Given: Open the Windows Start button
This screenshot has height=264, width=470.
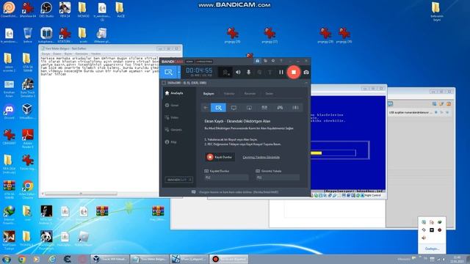Looking at the screenshot, I should (7, 259).
